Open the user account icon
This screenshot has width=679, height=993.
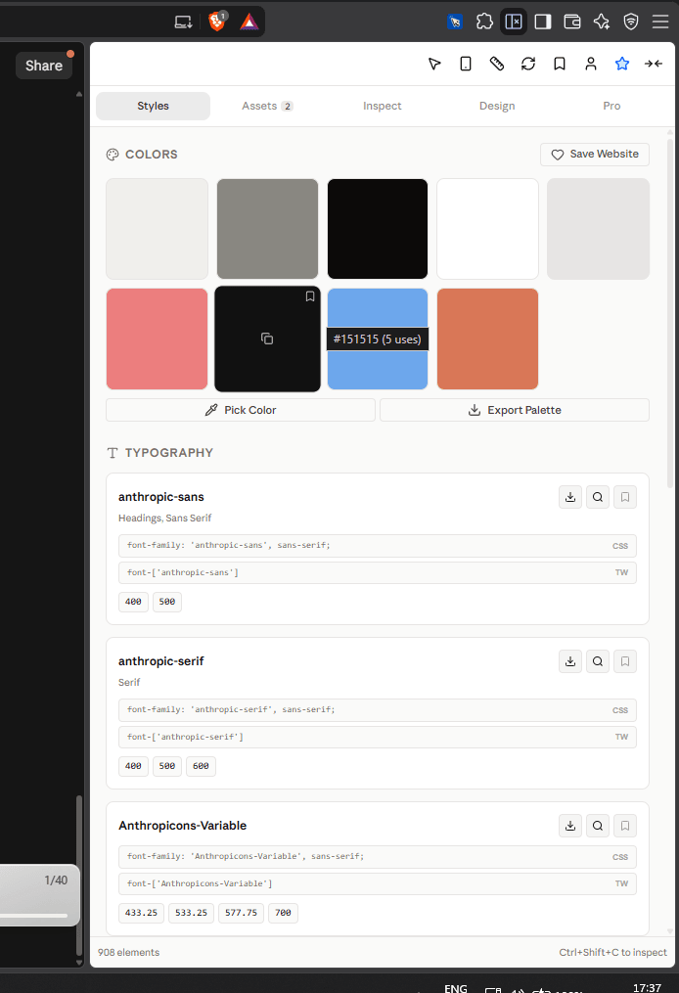point(591,64)
